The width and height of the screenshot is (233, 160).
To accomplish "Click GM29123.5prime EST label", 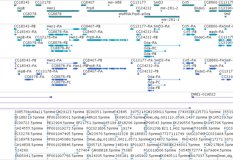I will (x=70, y=112).
